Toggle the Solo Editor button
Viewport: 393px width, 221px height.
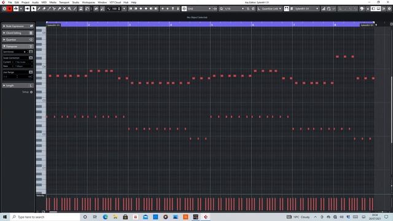4,9
